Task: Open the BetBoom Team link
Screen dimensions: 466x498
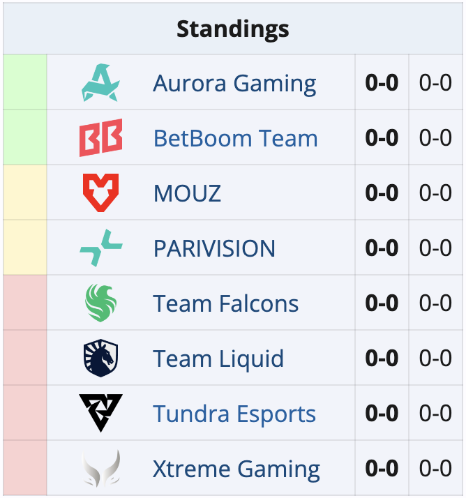Action: tap(235, 139)
